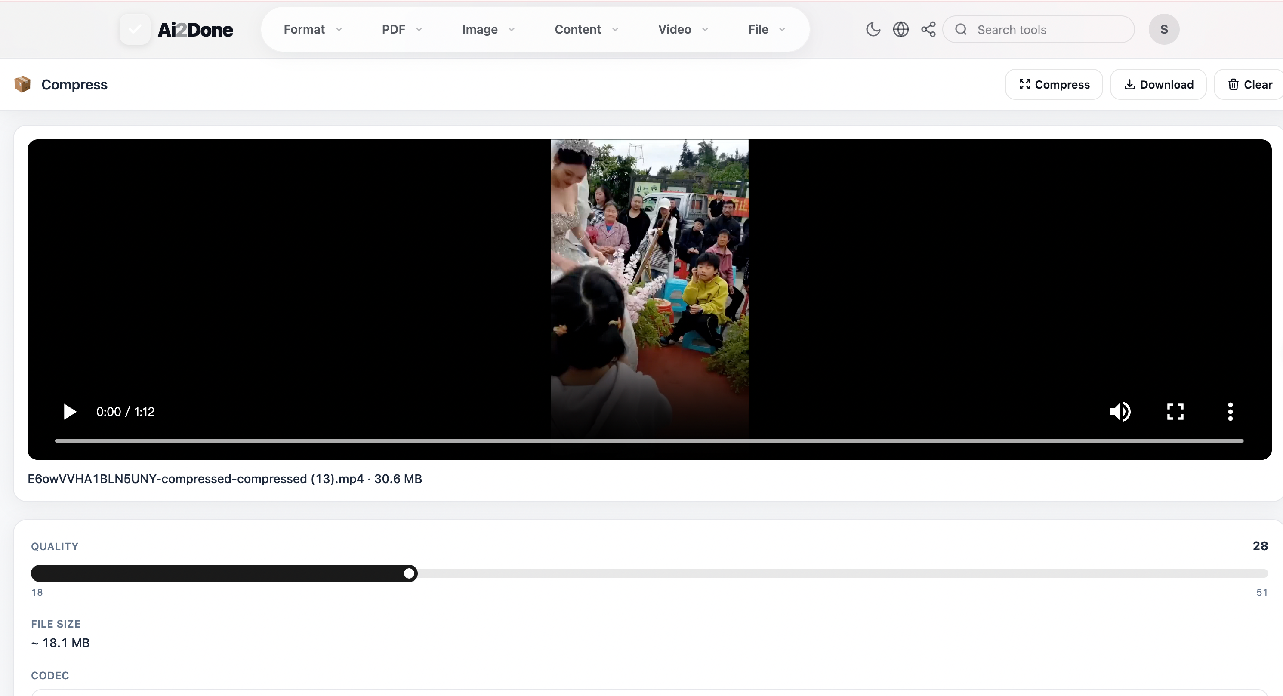Mute the video using the speaker icon
This screenshot has height=696, width=1283.
[x=1120, y=412]
